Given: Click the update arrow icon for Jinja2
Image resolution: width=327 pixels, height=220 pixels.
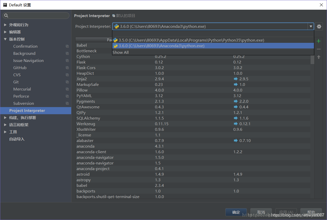Looking at the screenshot, I should pyautogui.click(x=236, y=79).
